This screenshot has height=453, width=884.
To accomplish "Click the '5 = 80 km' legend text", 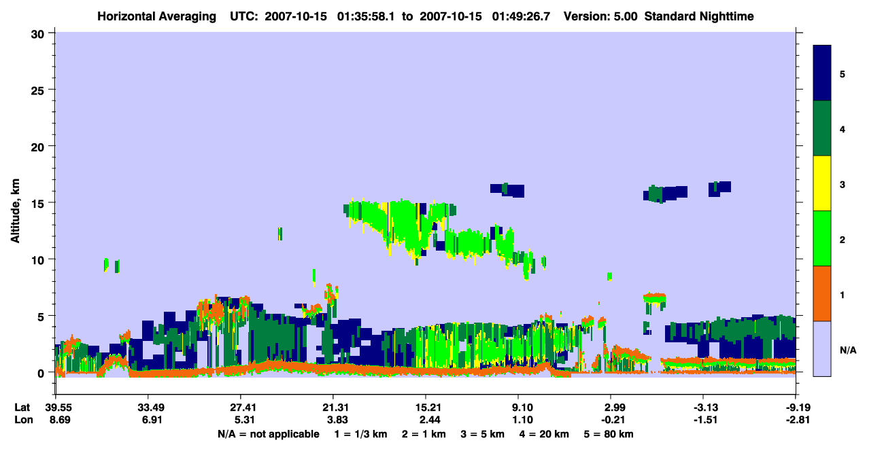I will tap(609, 434).
